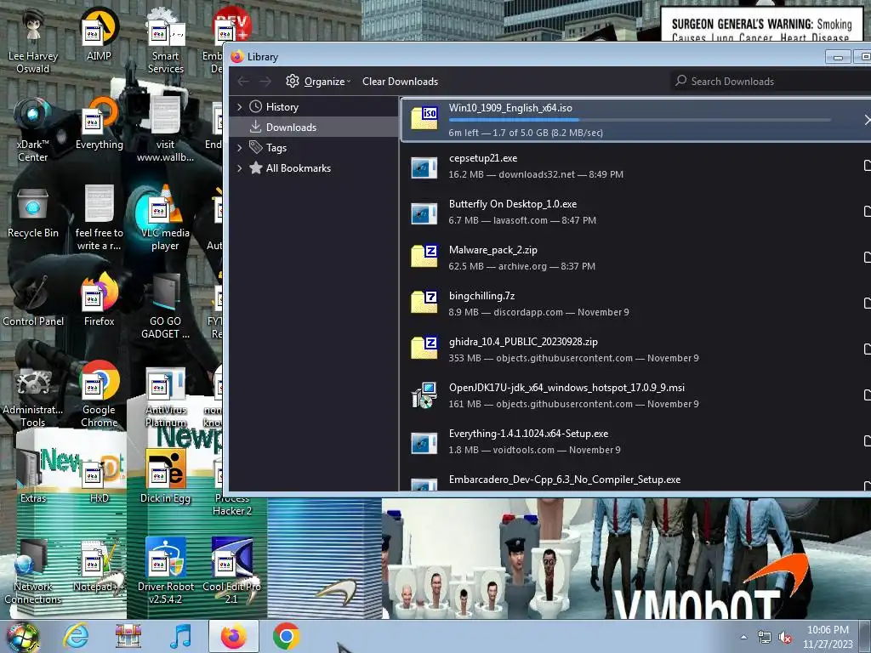Launch Google Chrome desktop shortcut
This screenshot has height=653, width=871.
(99, 395)
